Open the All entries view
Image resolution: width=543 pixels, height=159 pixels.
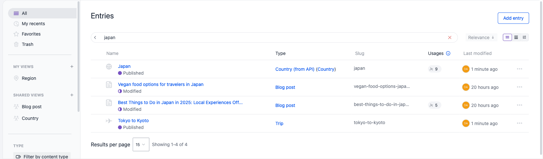[42, 13]
